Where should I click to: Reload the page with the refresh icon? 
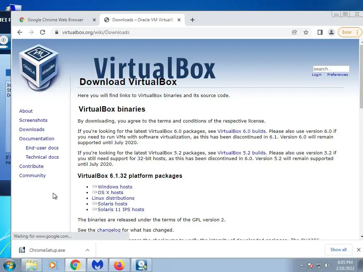(43, 32)
